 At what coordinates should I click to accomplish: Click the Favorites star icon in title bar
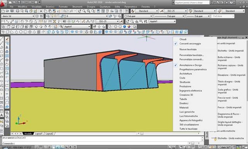point(227,2)
